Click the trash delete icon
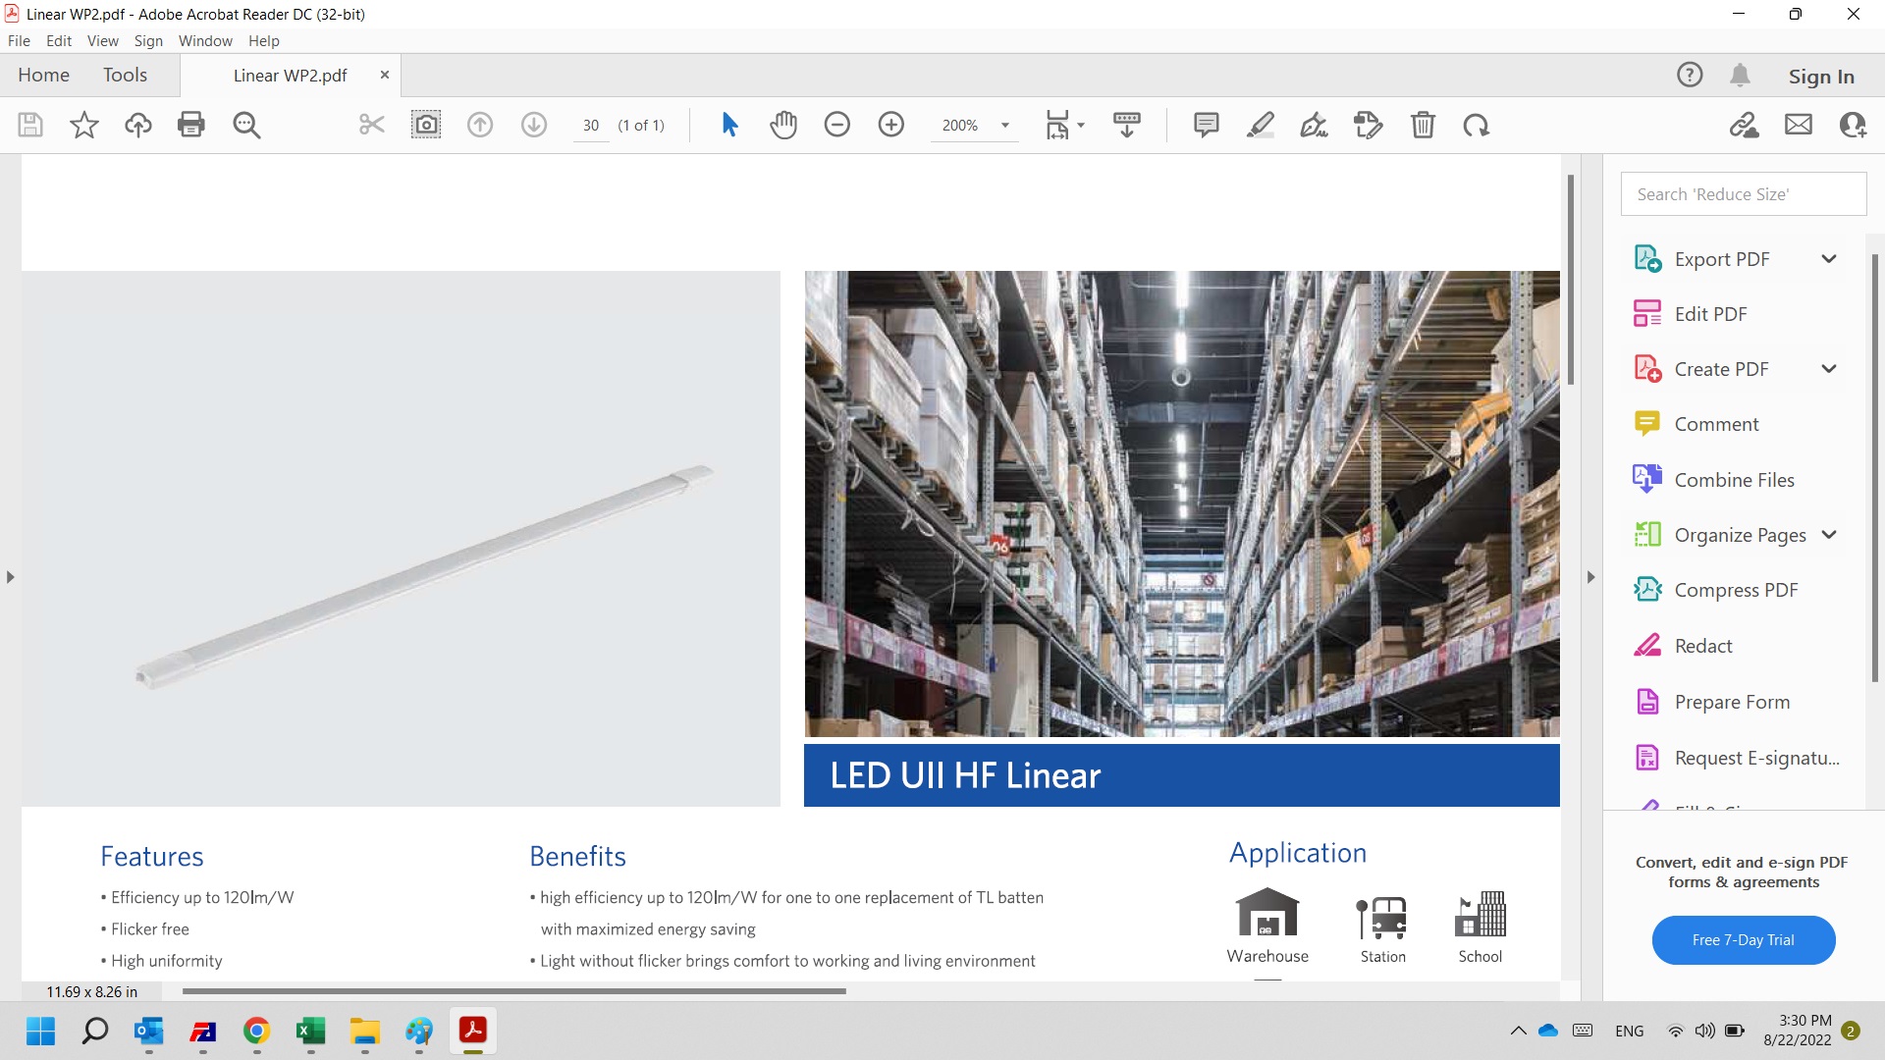This screenshot has height=1060, width=1885. (x=1423, y=125)
